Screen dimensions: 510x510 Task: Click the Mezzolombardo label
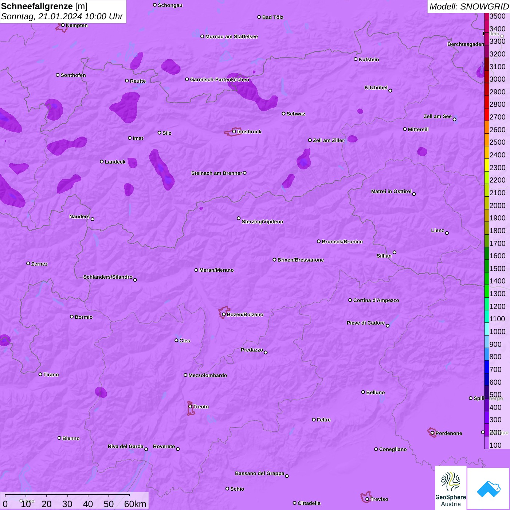(x=208, y=375)
